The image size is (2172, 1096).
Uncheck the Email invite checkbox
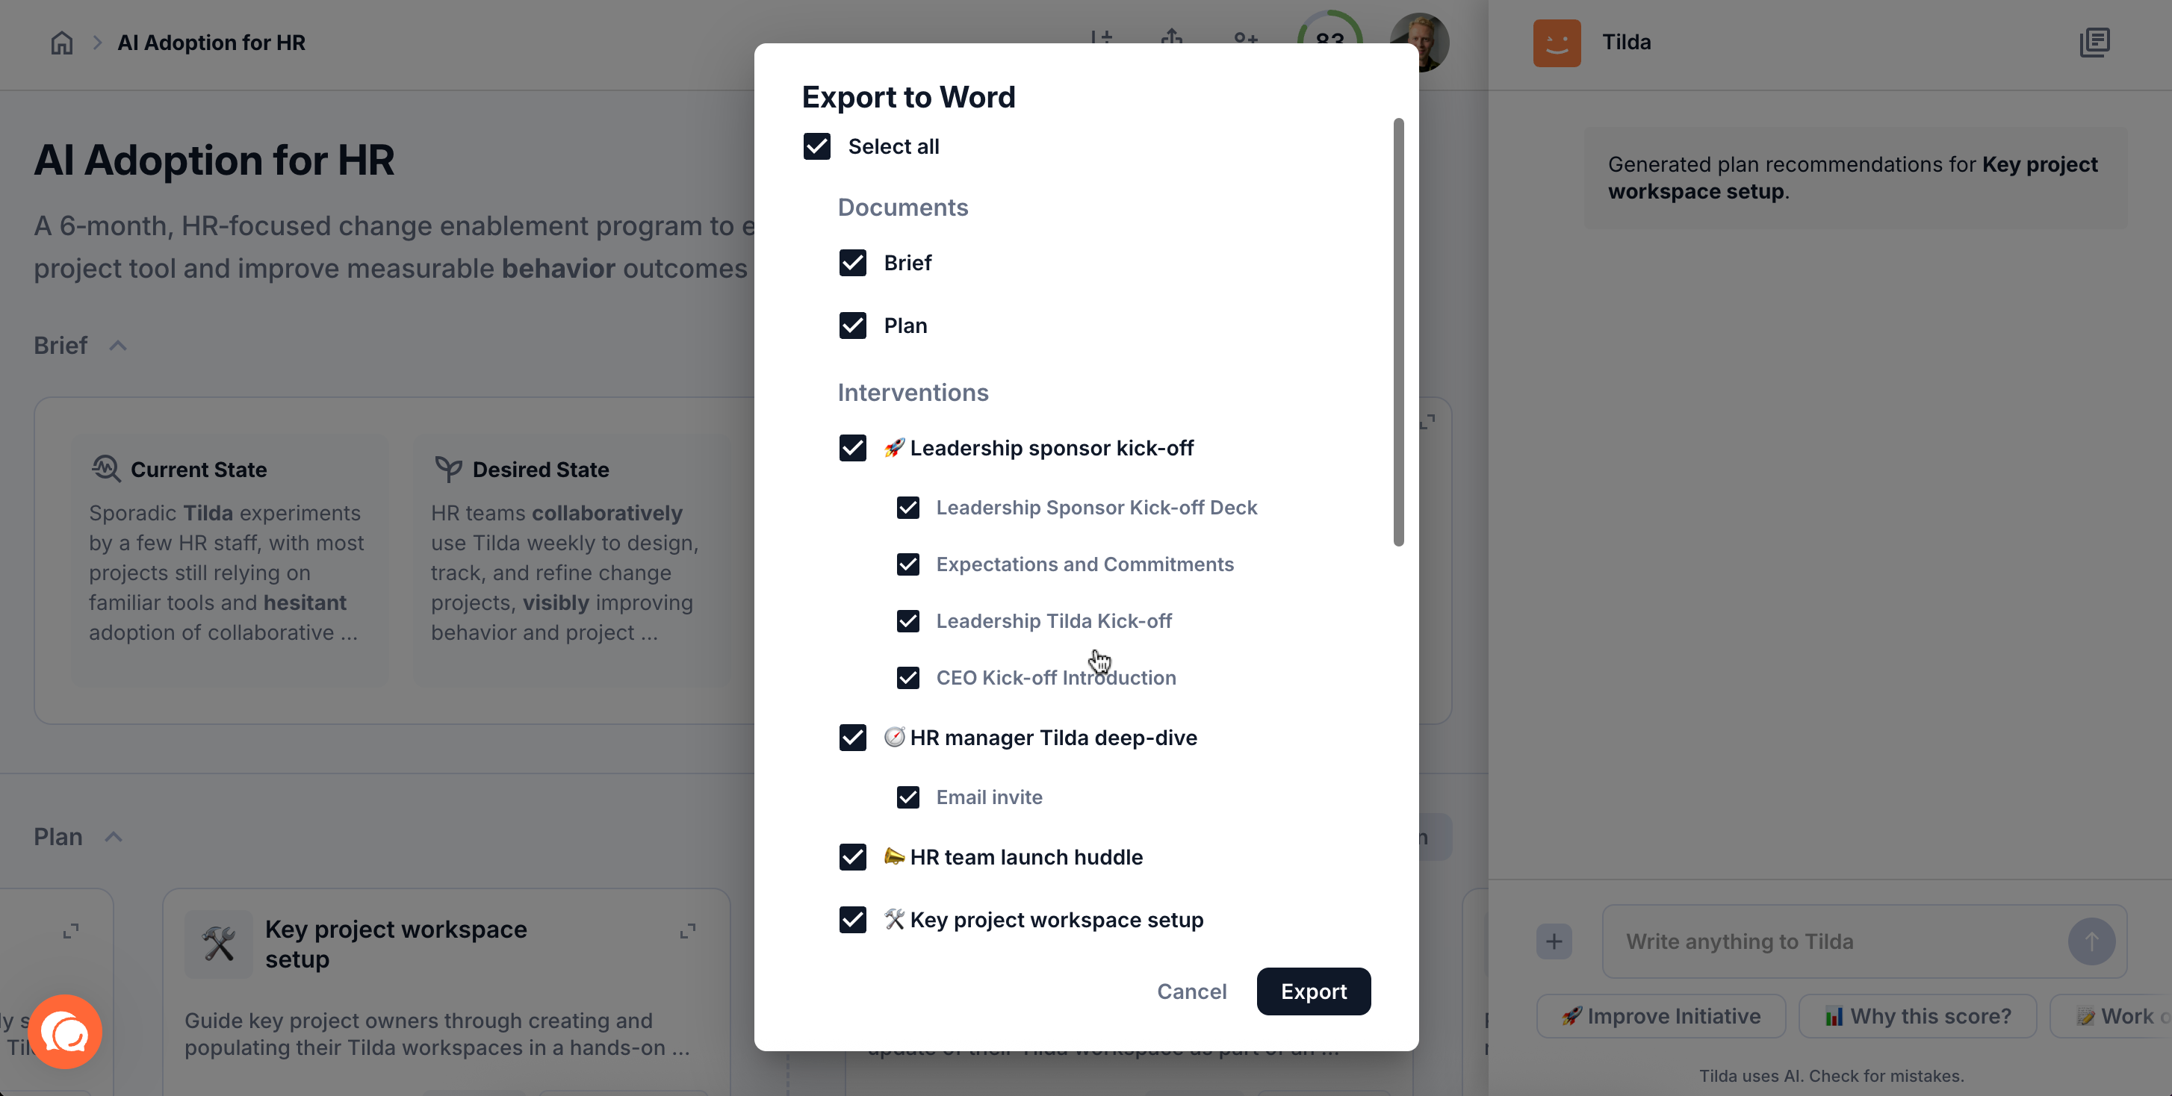[x=908, y=797]
